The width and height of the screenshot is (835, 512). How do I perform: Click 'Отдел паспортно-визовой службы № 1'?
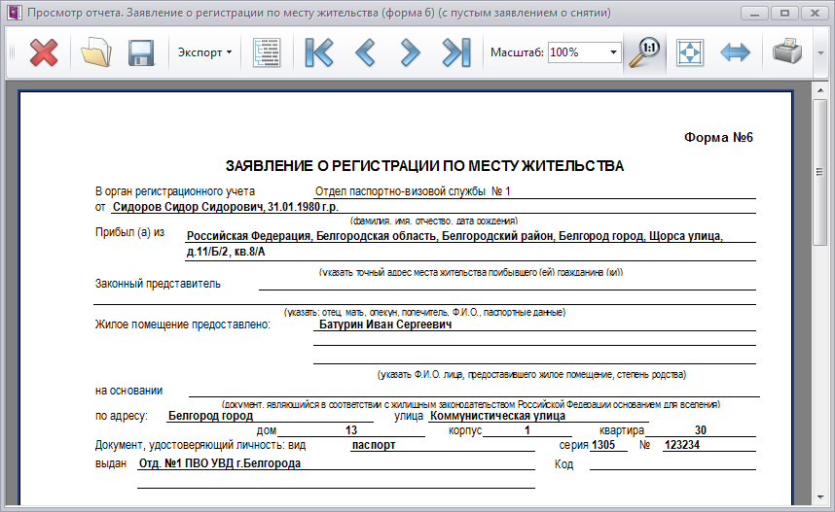pos(413,191)
